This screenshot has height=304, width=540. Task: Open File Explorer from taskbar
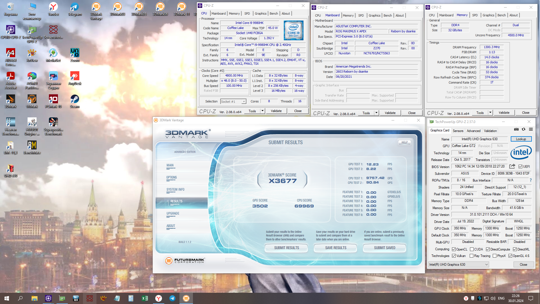click(x=34, y=298)
